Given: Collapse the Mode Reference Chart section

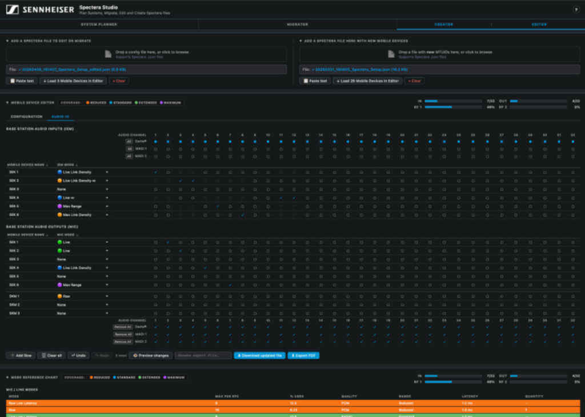Looking at the screenshot, I should (7, 378).
